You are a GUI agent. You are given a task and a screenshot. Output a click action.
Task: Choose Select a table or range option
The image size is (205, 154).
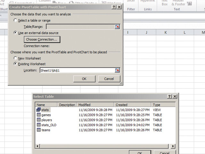pyautogui.click(x=15, y=21)
